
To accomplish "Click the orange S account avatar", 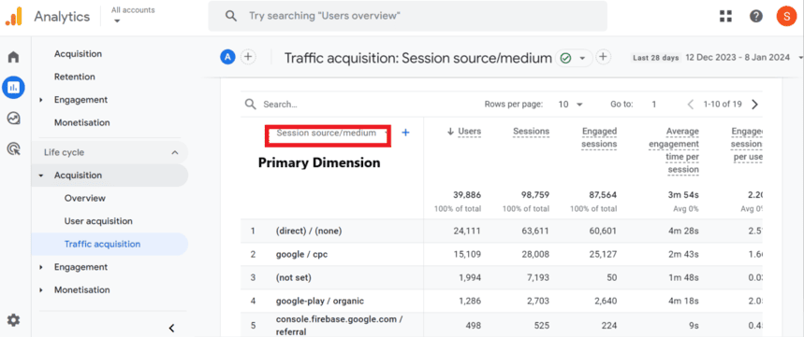I will tap(786, 16).
